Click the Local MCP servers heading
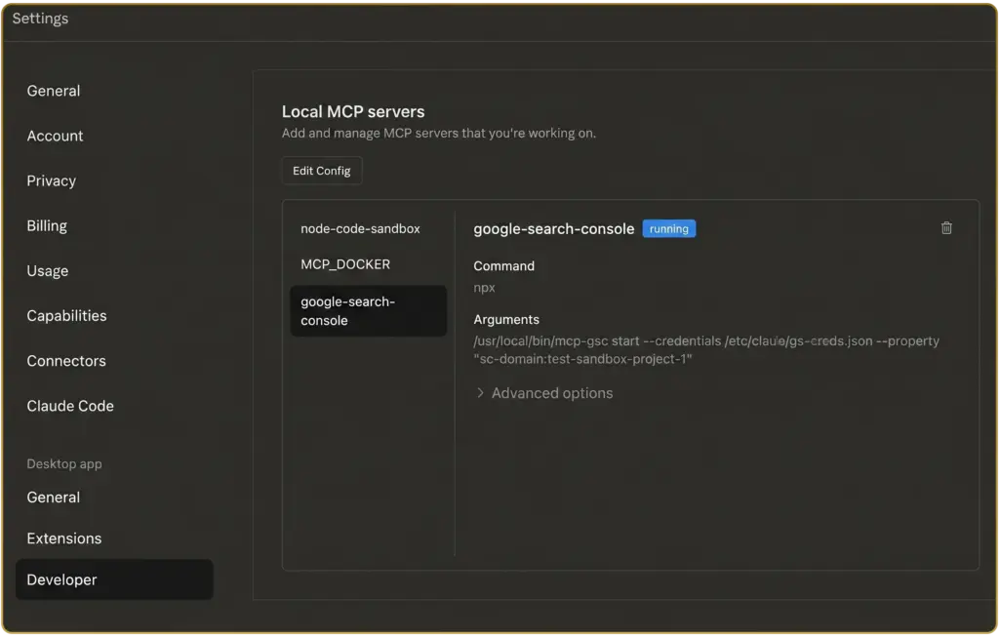This screenshot has width=999, height=637. pos(353,111)
